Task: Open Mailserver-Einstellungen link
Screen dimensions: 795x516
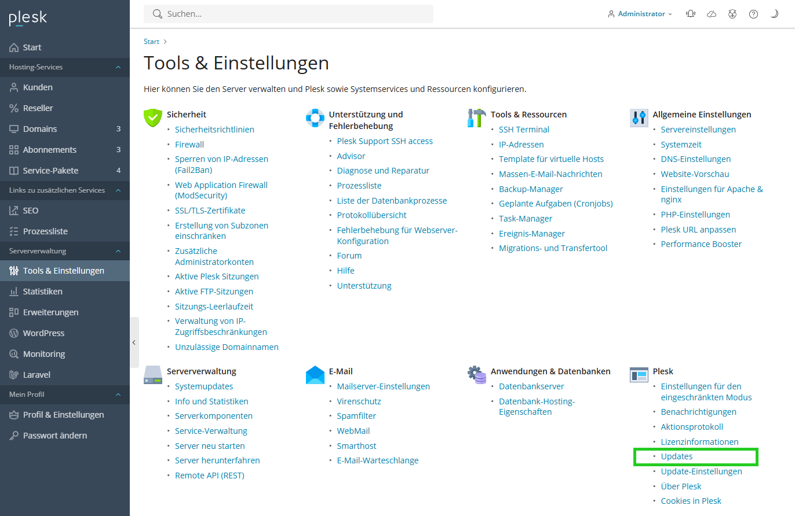Action: [x=384, y=386]
